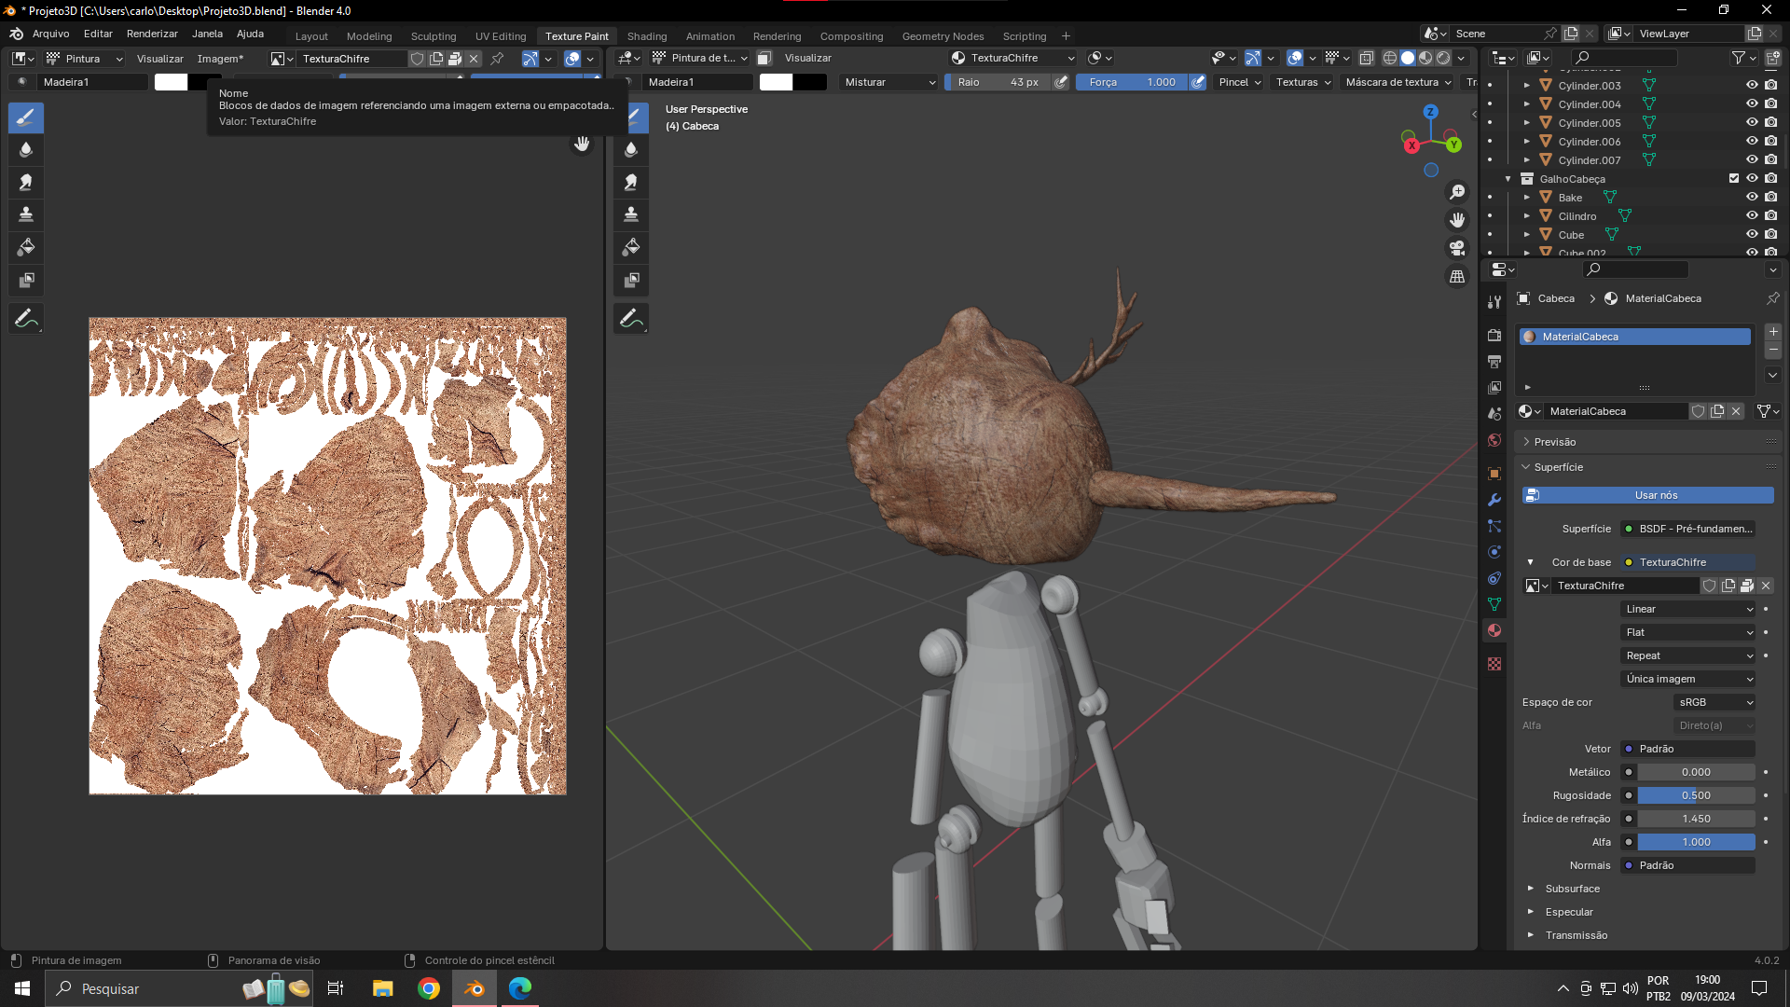Hide Cylinder.005 with its eye icon

1752,123
